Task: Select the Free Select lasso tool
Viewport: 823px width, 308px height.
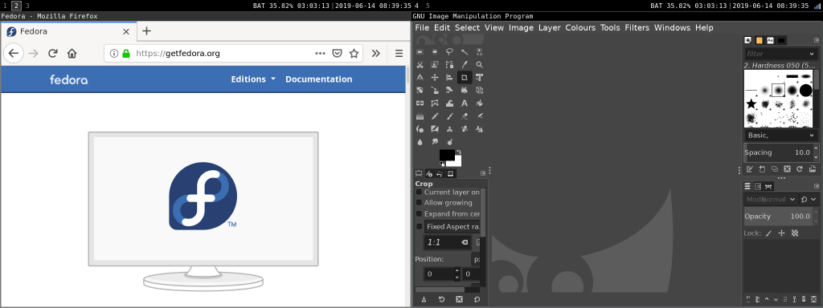Action: 449,52
